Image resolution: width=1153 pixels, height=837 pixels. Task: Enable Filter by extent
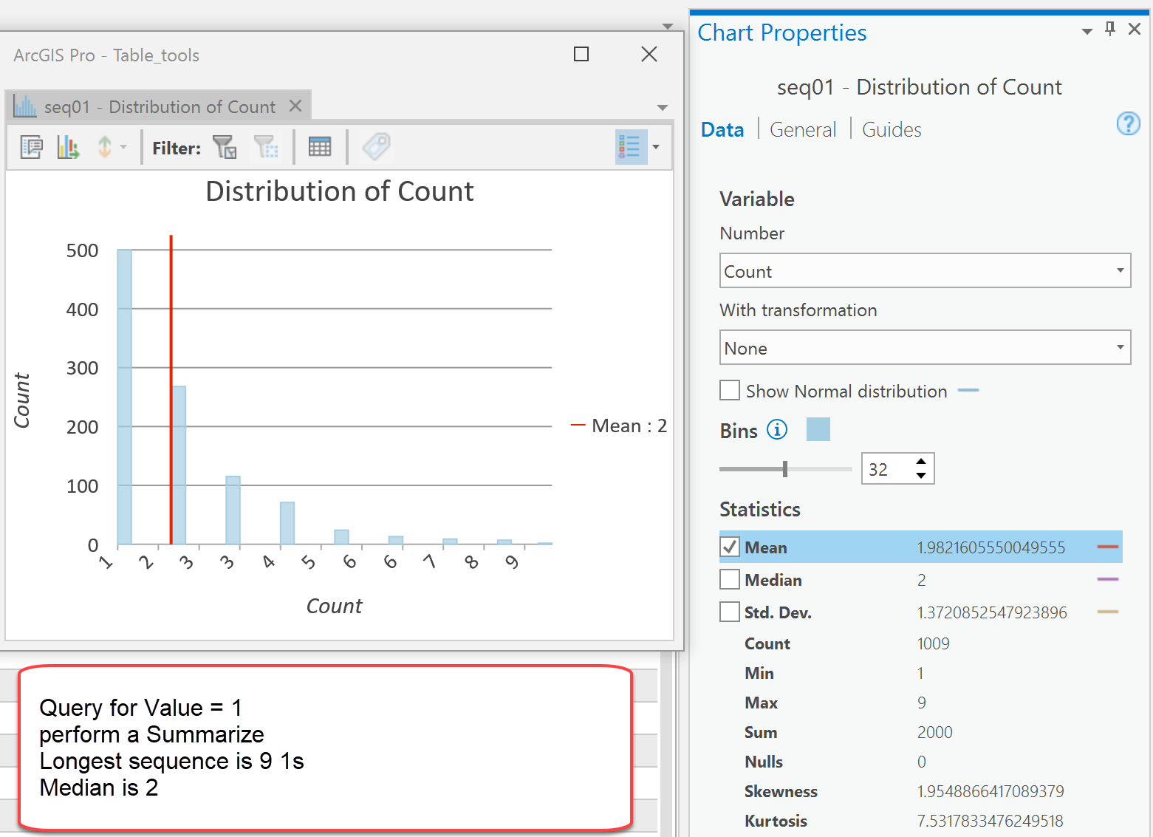(266, 147)
